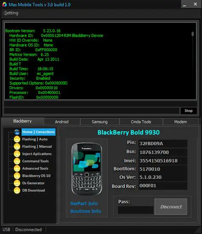Viewport: 202px width, 234px height.
Task: Switch to the Modem tab
Action: (181, 122)
